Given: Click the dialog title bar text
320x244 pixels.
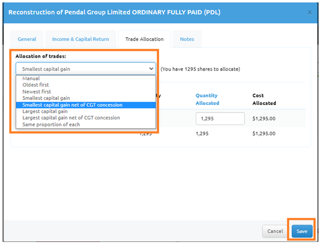Looking at the screenshot, I should point(114,13).
